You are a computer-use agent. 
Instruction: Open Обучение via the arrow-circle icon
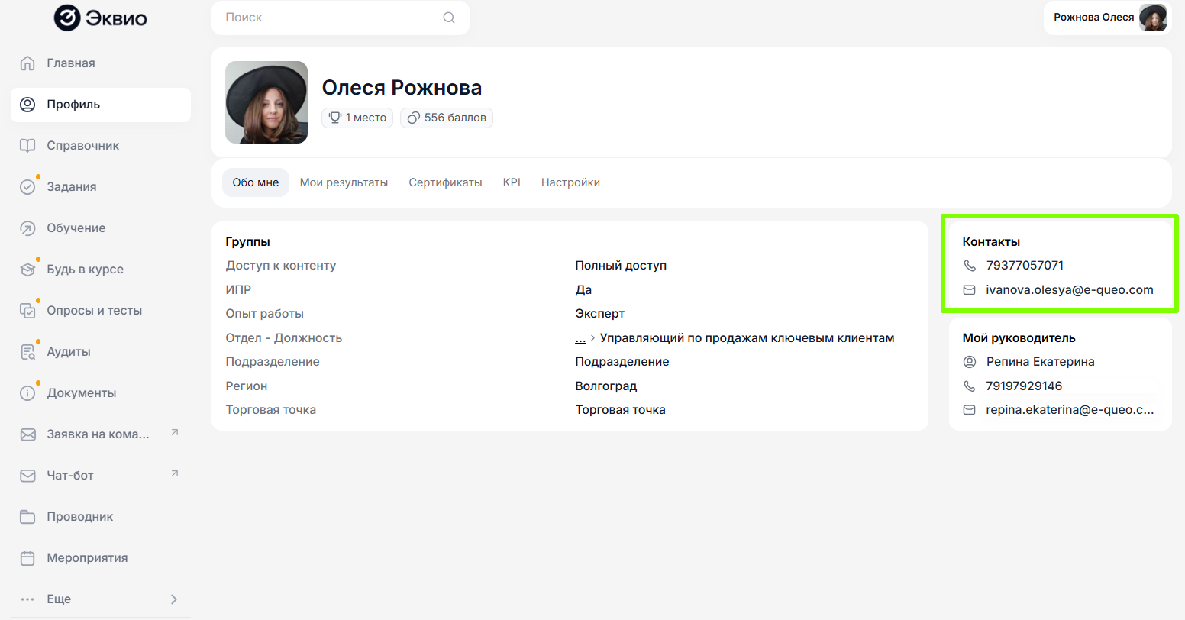point(27,228)
